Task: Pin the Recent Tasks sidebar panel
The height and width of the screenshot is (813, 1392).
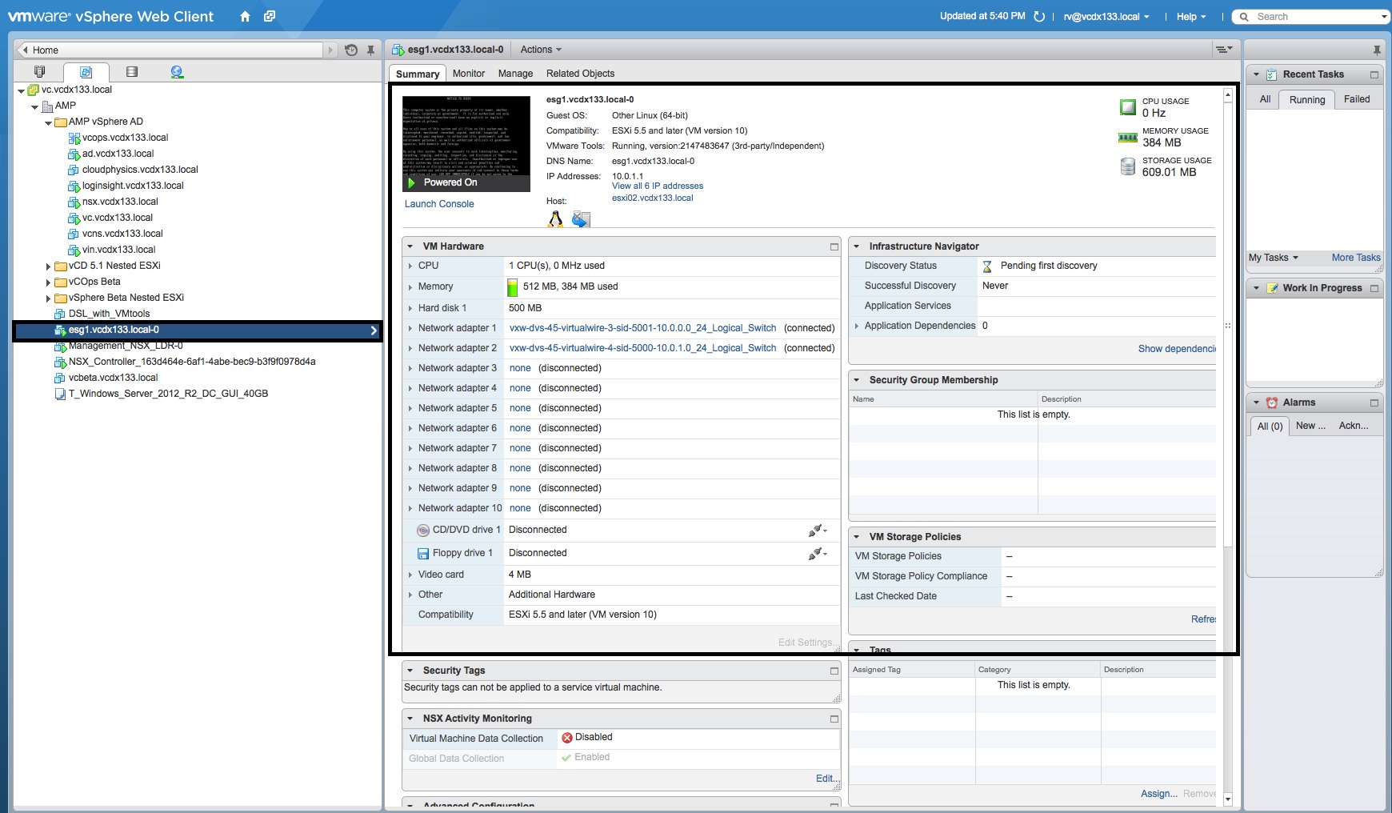Action: pos(1376,50)
